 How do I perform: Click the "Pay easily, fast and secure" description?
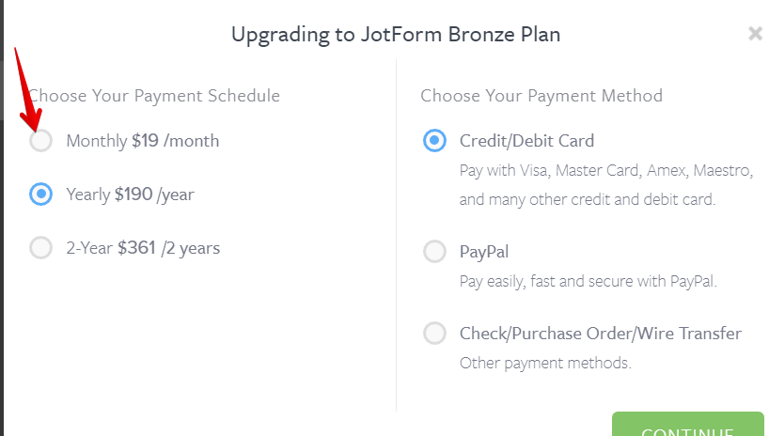(588, 281)
